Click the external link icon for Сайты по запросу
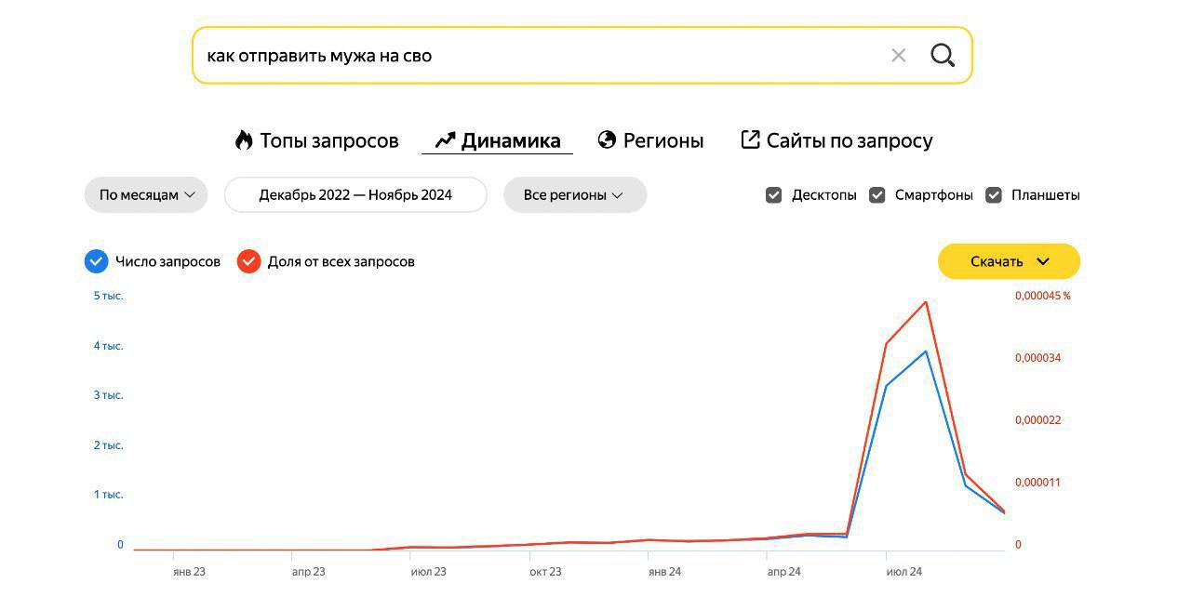 (750, 139)
